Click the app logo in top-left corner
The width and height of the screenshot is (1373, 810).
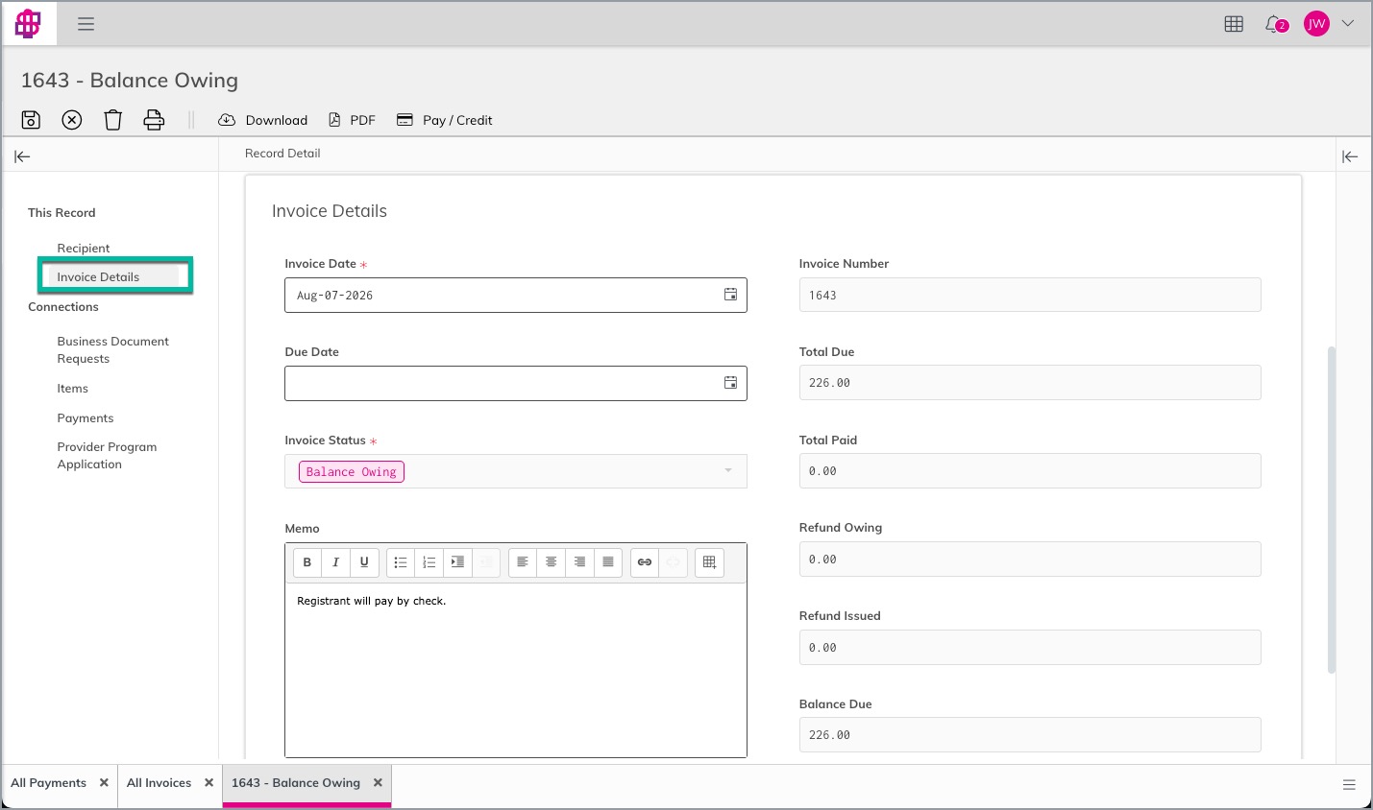click(28, 23)
